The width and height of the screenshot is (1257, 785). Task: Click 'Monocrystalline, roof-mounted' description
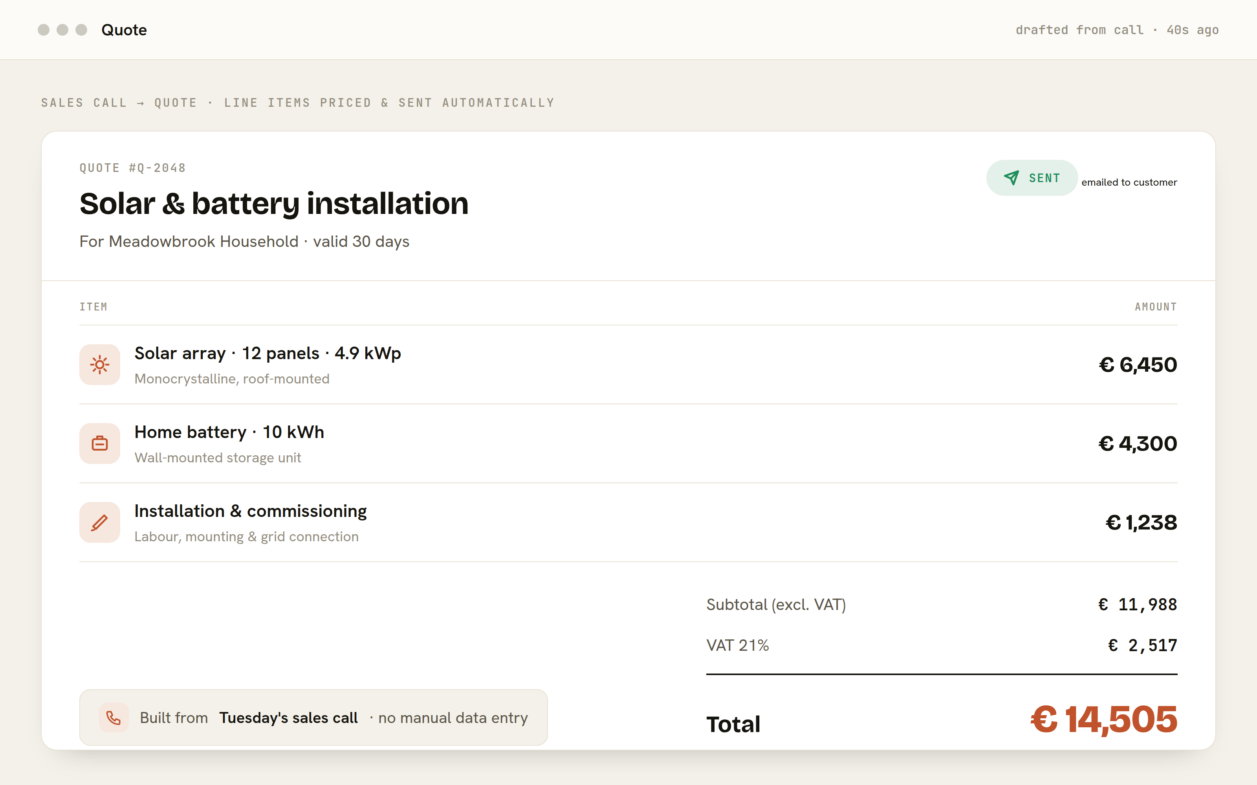pyautogui.click(x=232, y=378)
